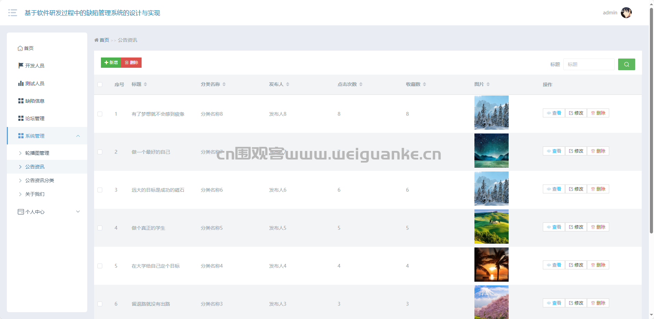
Task: Select checkbox for row 1
Action: 100,114
